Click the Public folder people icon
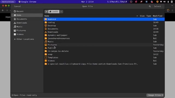175x98 pixels. coord(46,48)
